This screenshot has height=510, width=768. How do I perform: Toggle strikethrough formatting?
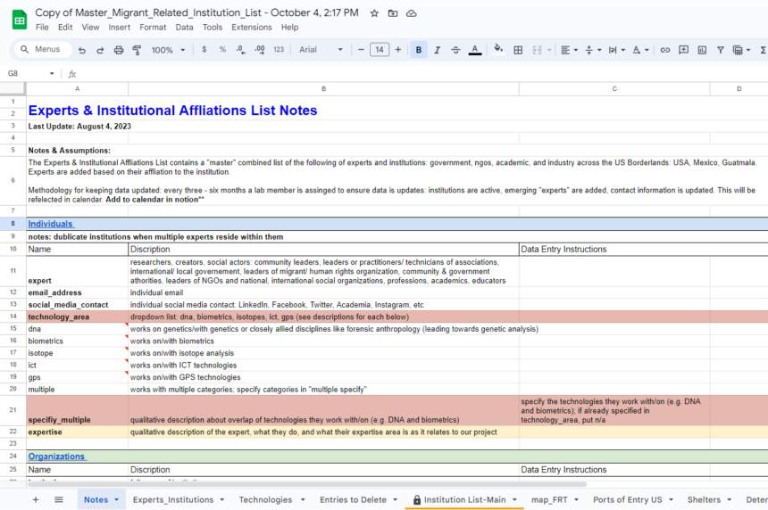coord(455,50)
